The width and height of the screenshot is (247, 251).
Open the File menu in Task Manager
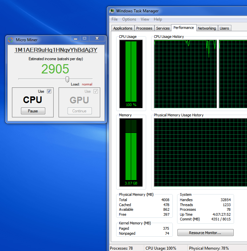click(x=115, y=19)
